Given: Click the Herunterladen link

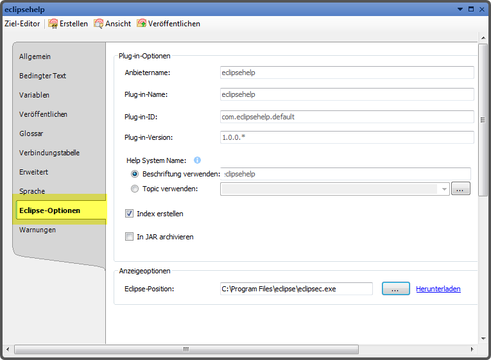Looking at the screenshot, I should (438, 289).
